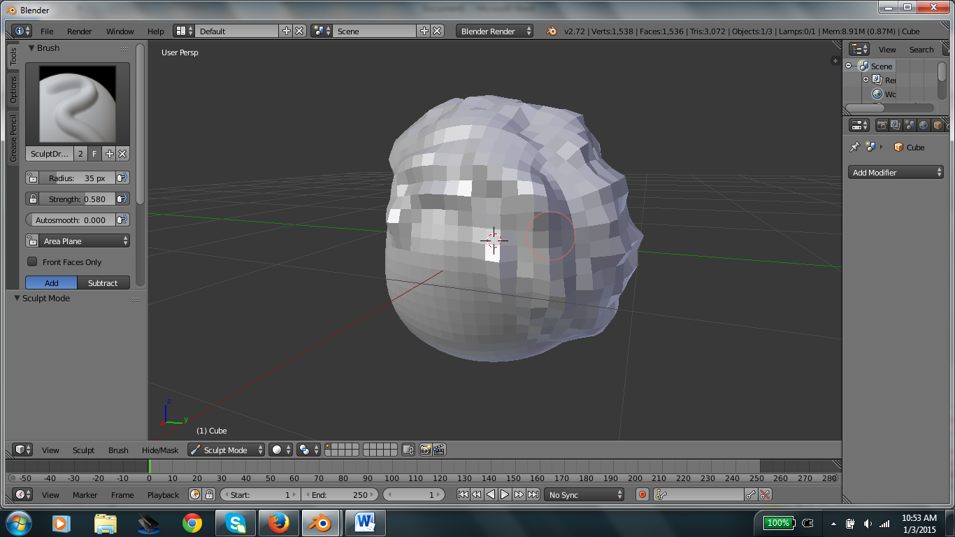Viewport: 955px width, 537px height.
Task: Toggle the sculpt plane lock icon
Action: point(32,241)
